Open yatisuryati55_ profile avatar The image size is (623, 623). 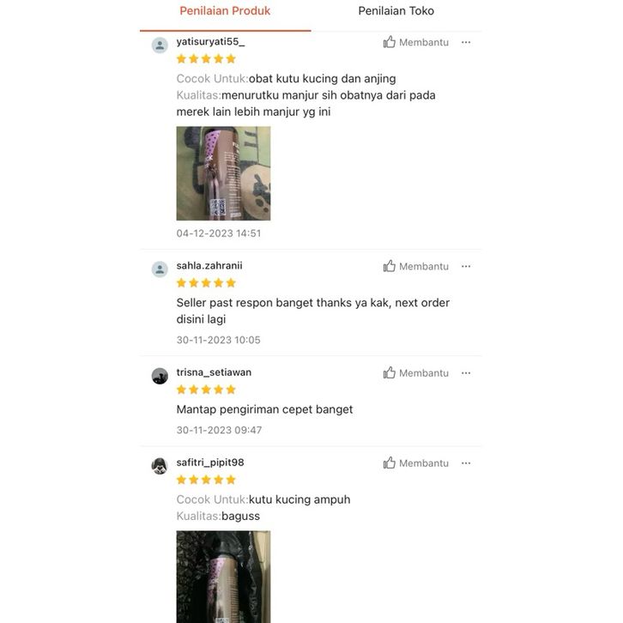click(160, 45)
